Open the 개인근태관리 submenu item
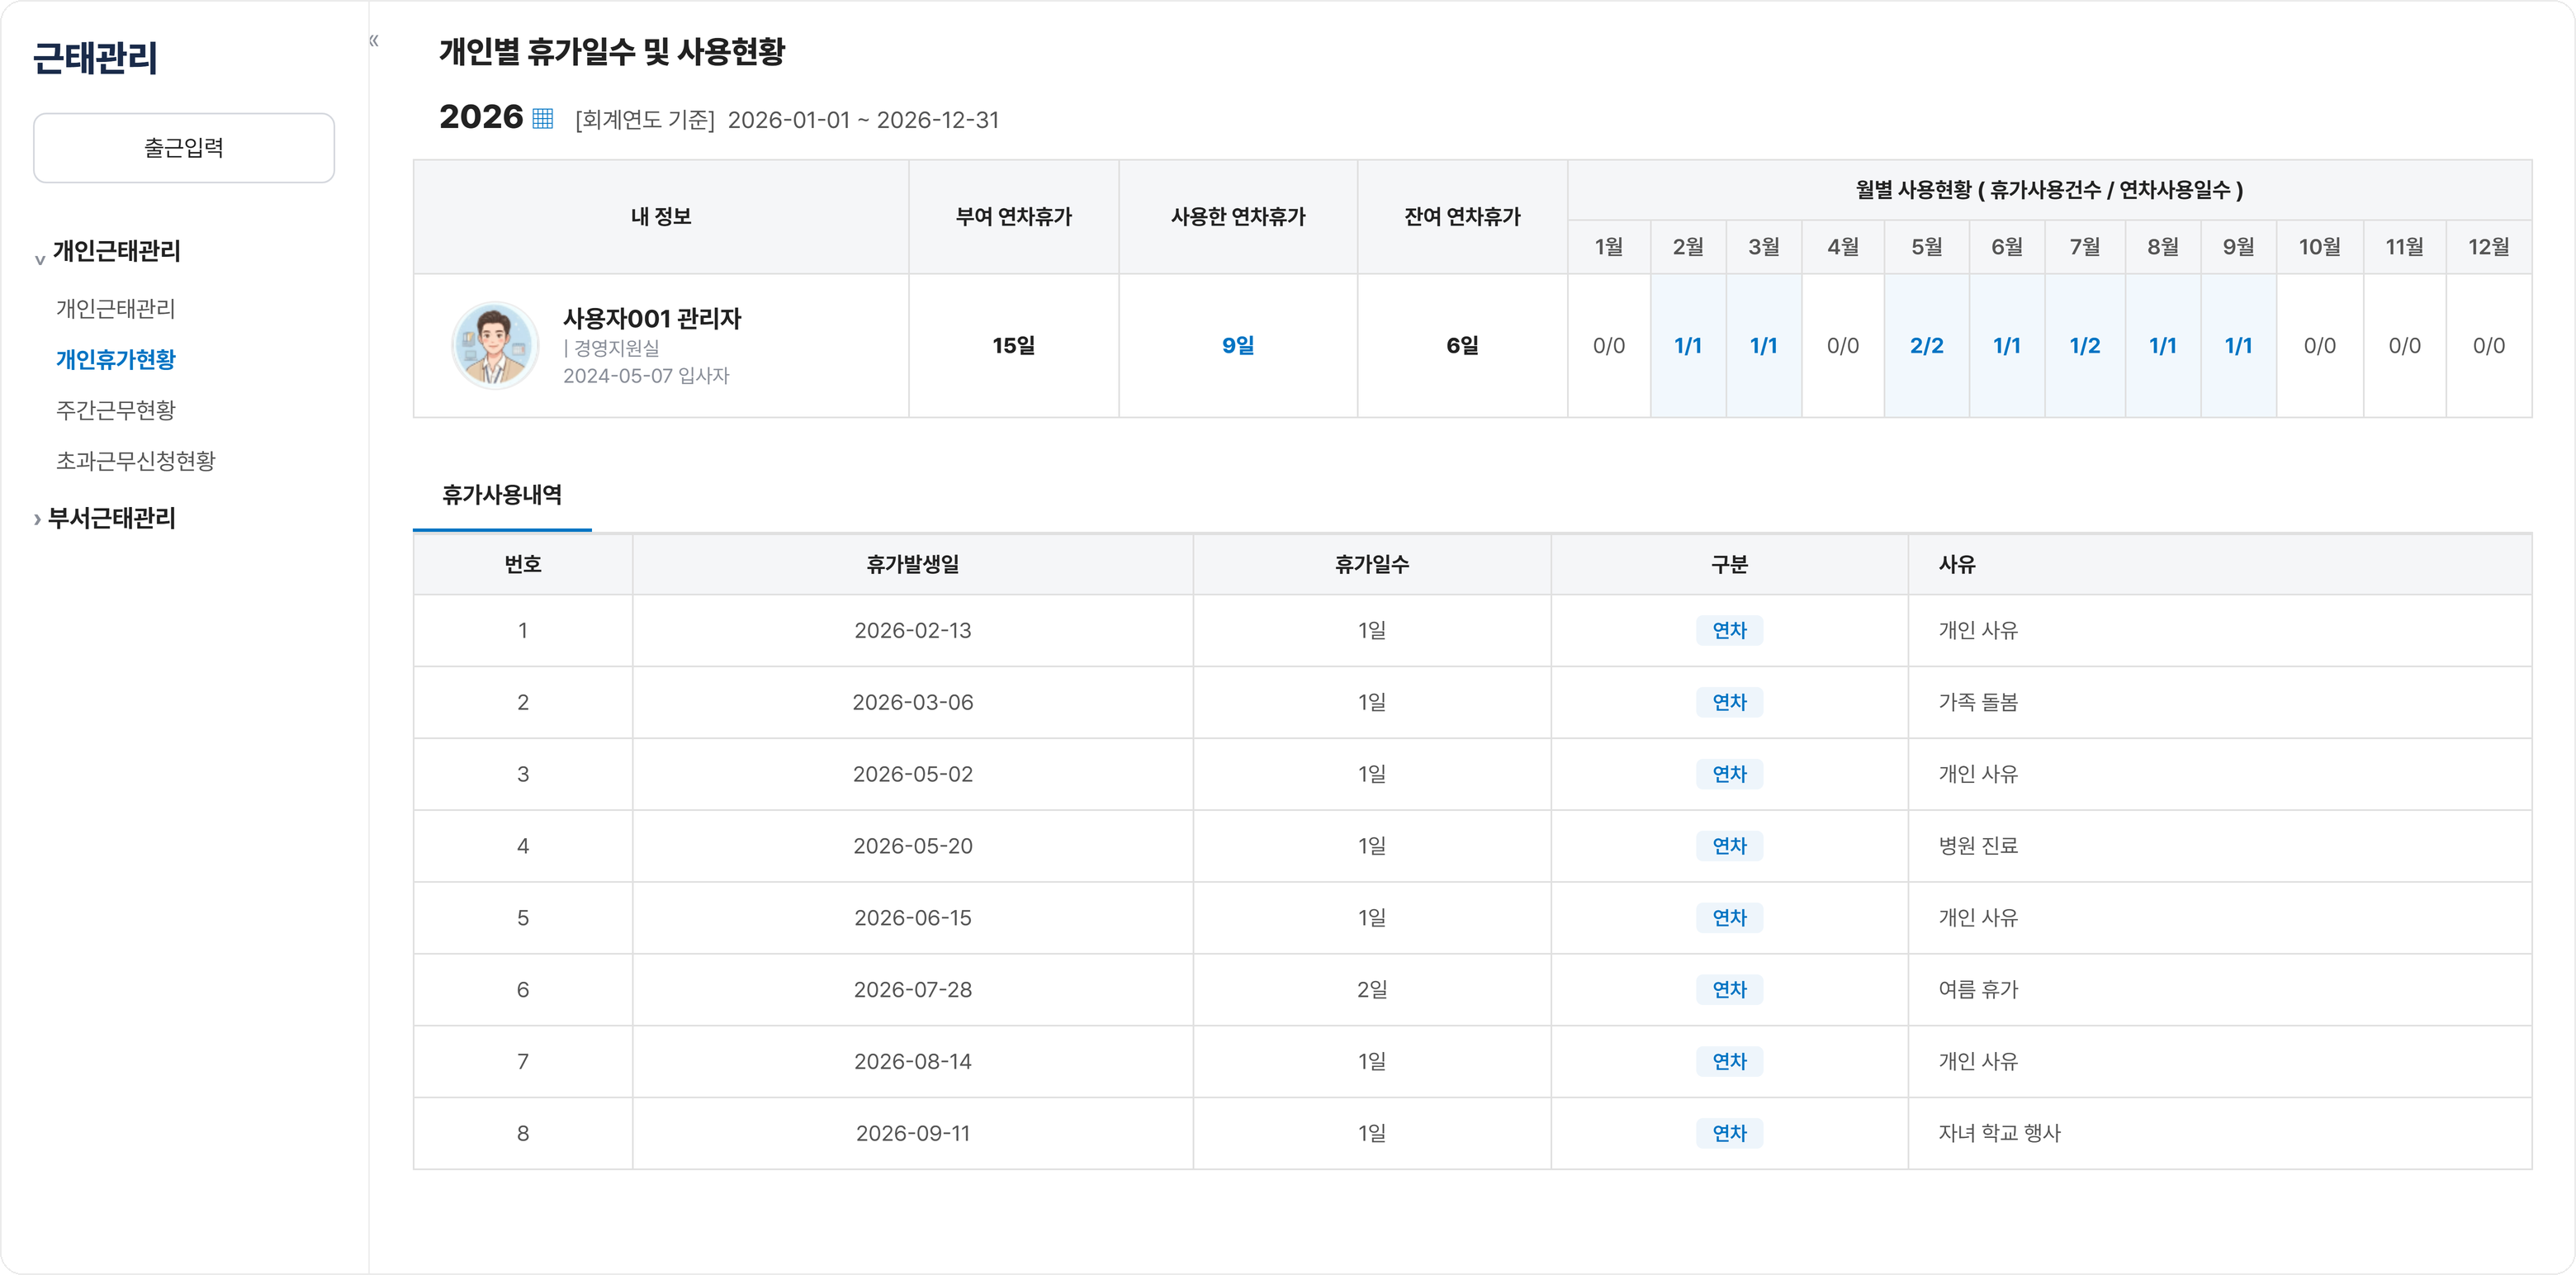Viewport: 2576px width, 1275px height. (x=116, y=309)
